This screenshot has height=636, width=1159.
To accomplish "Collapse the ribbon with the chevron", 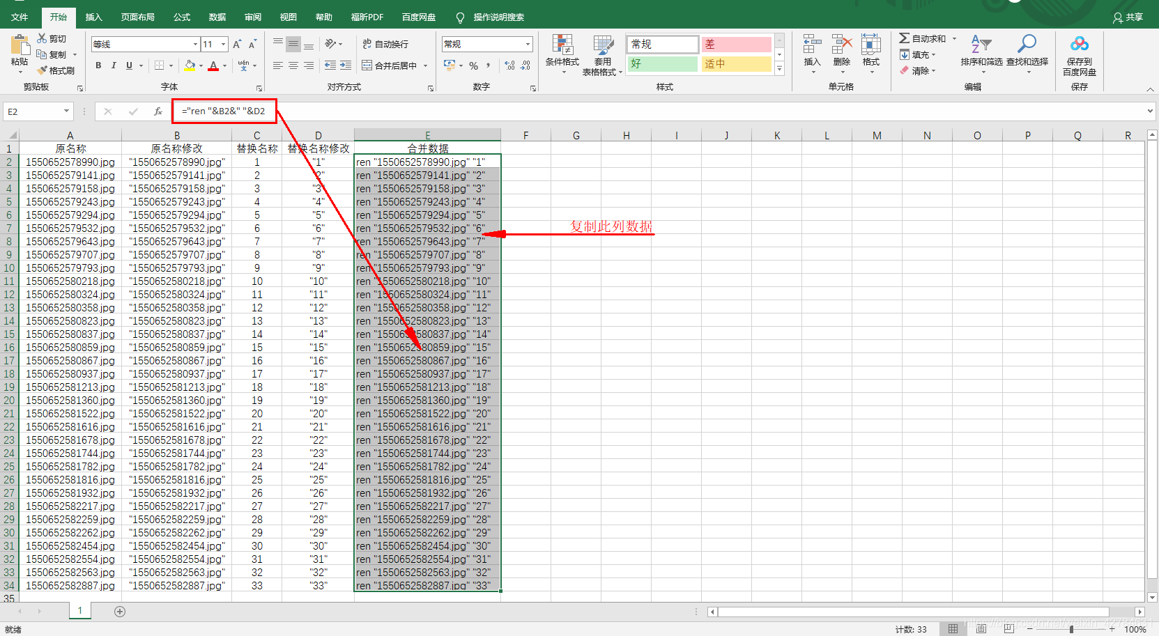I will click(x=1150, y=89).
